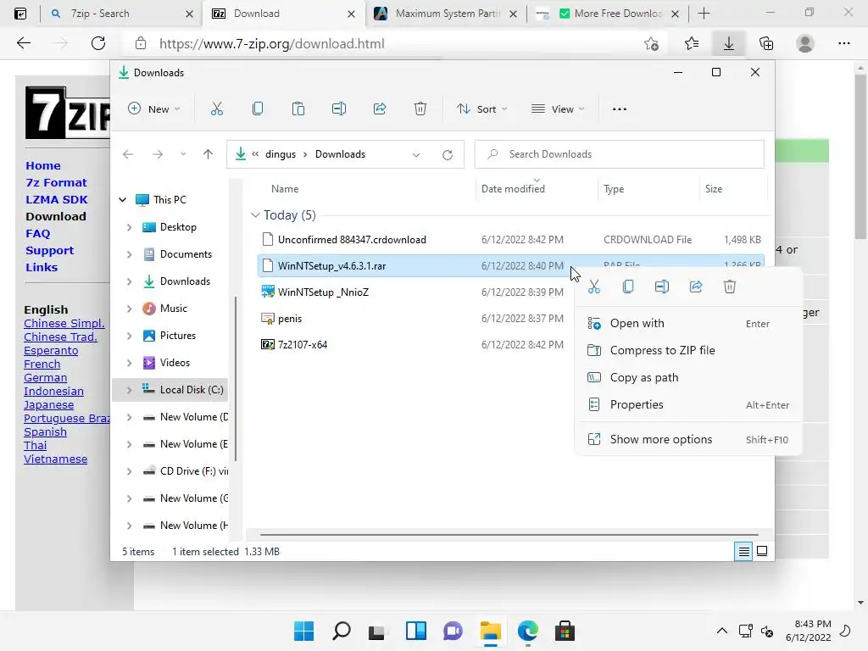Switch to large thumbnails view icon
Image resolution: width=868 pixels, height=651 pixels.
762,551
